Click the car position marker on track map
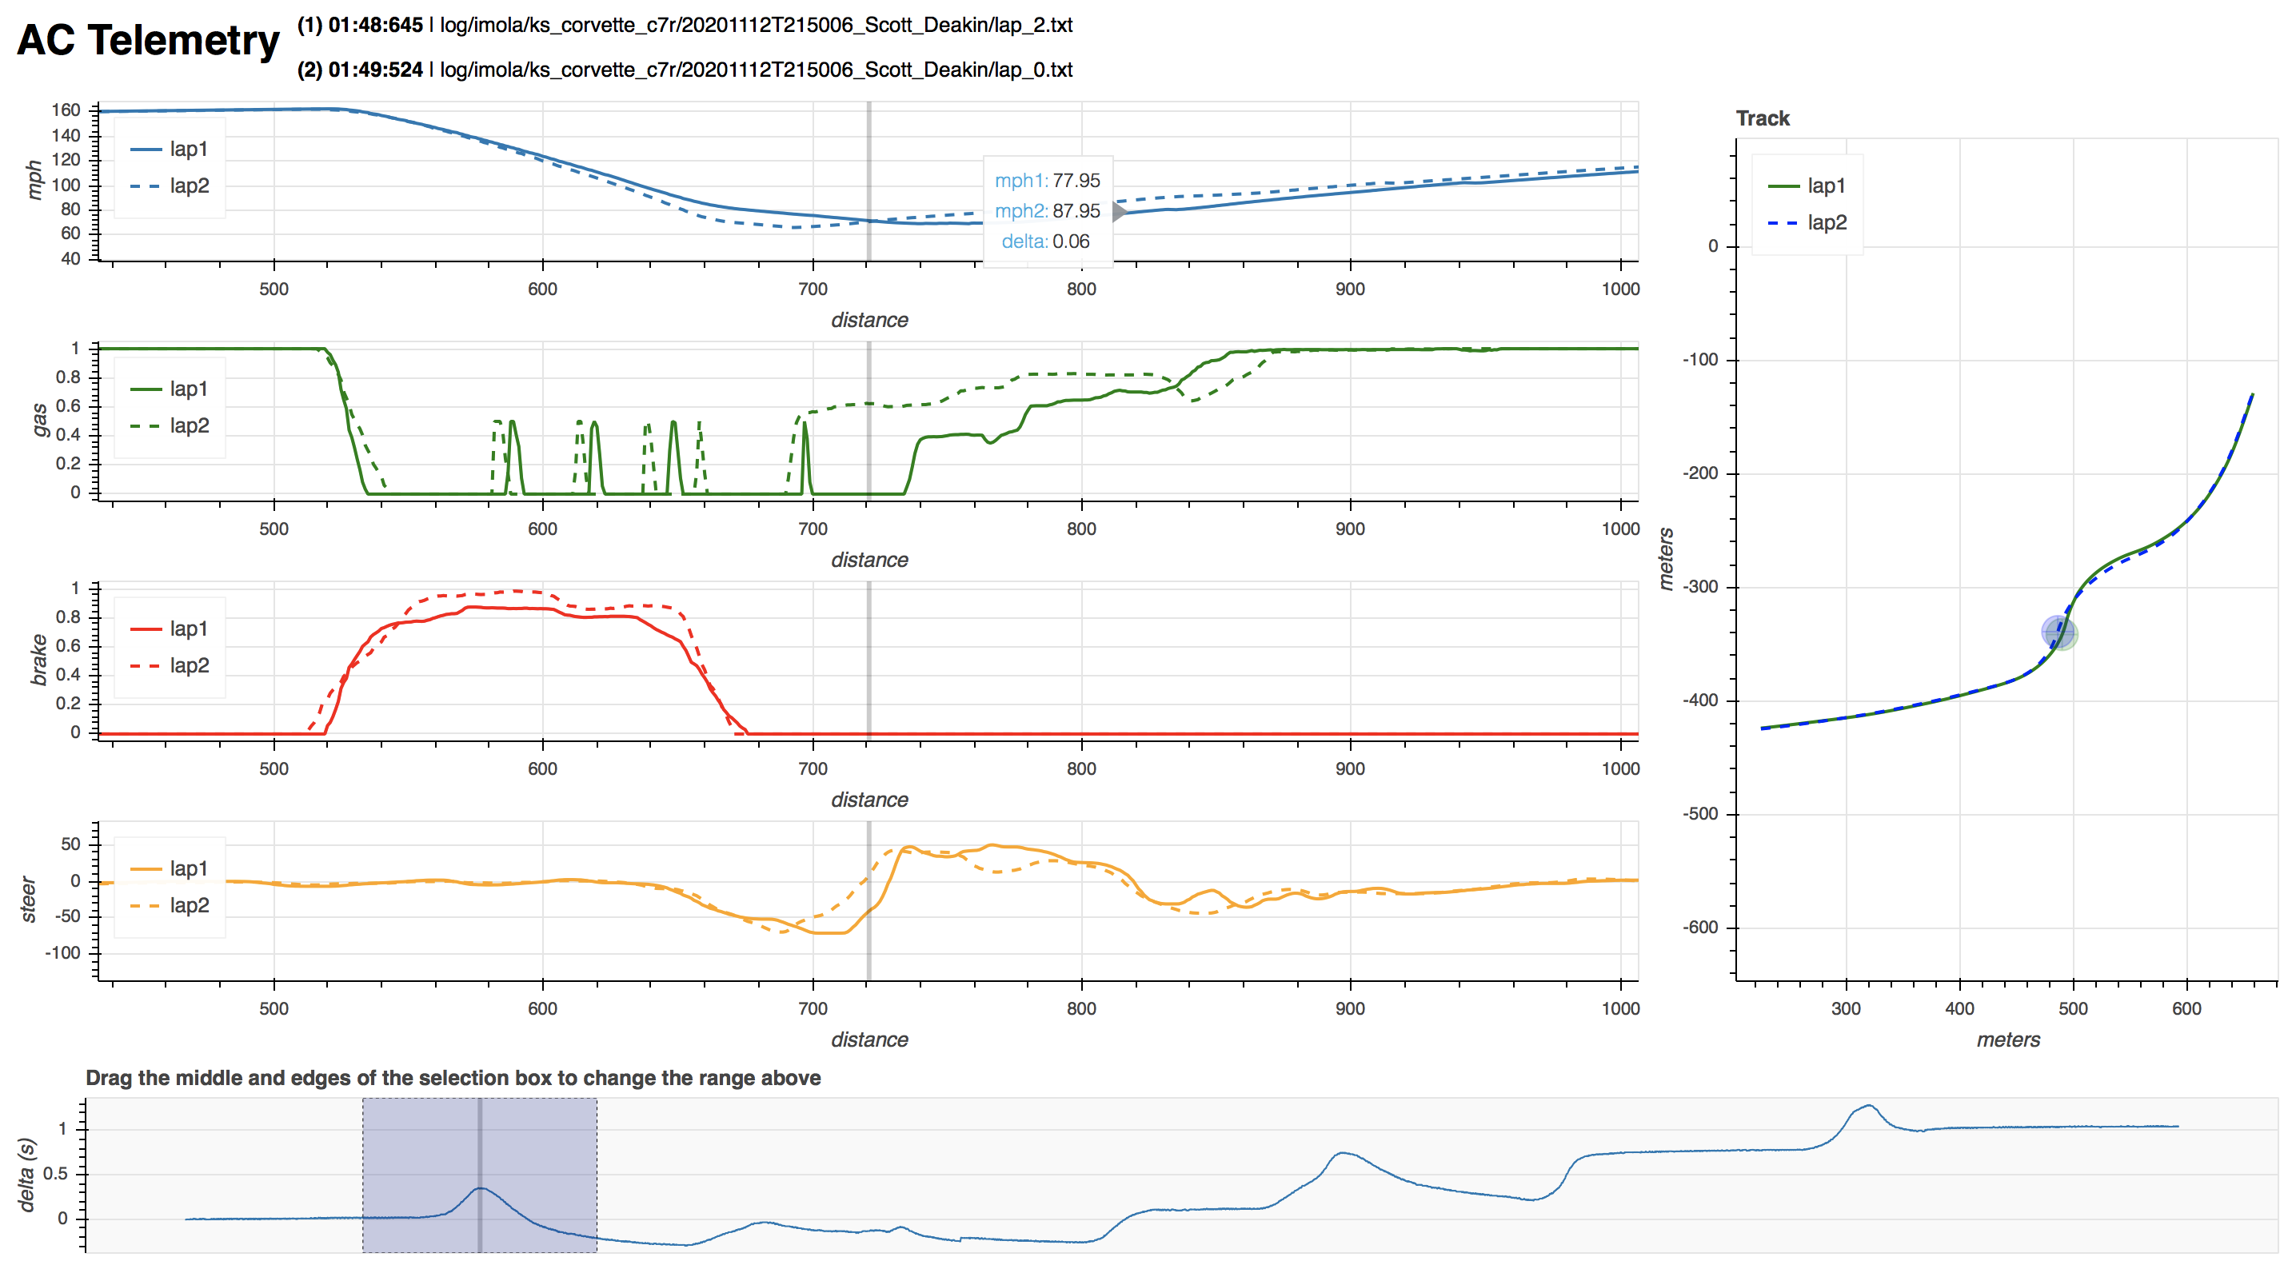The height and width of the screenshot is (1273, 2292). click(2059, 633)
